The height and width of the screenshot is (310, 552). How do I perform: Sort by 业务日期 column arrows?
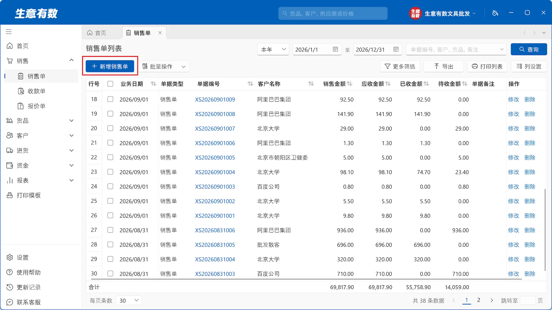(x=154, y=84)
